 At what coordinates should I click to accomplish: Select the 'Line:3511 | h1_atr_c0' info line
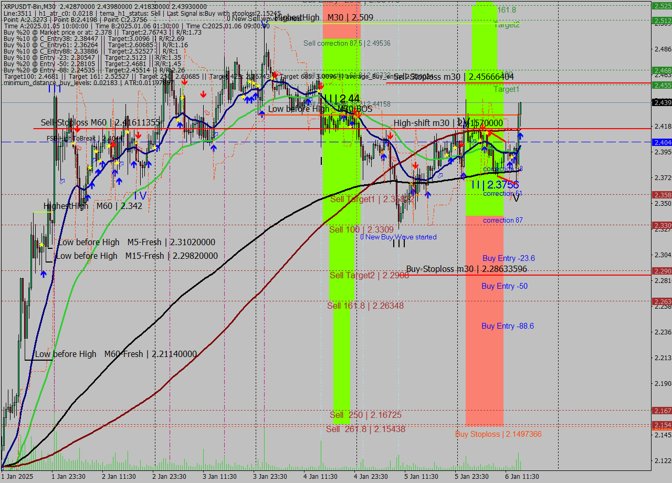tap(142, 13)
